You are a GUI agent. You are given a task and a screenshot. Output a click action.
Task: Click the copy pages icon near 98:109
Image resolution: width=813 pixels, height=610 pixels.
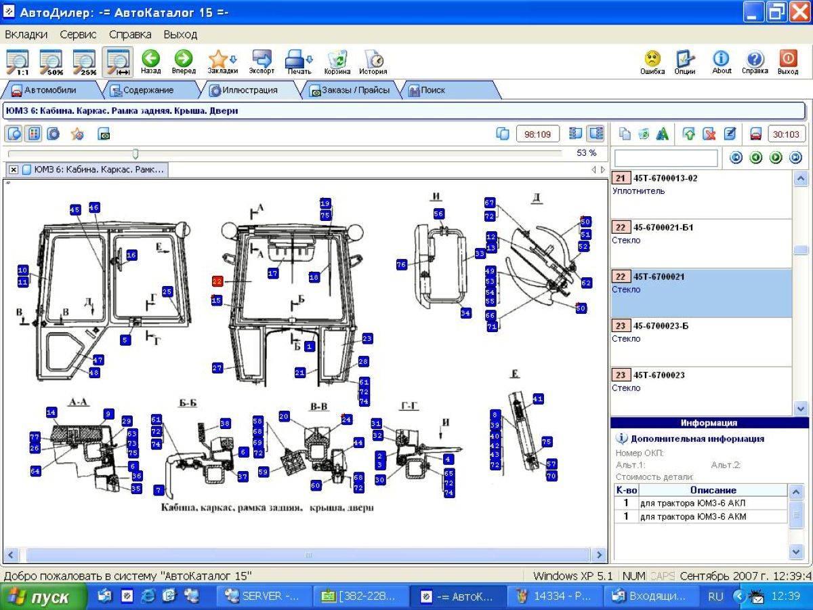503,134
